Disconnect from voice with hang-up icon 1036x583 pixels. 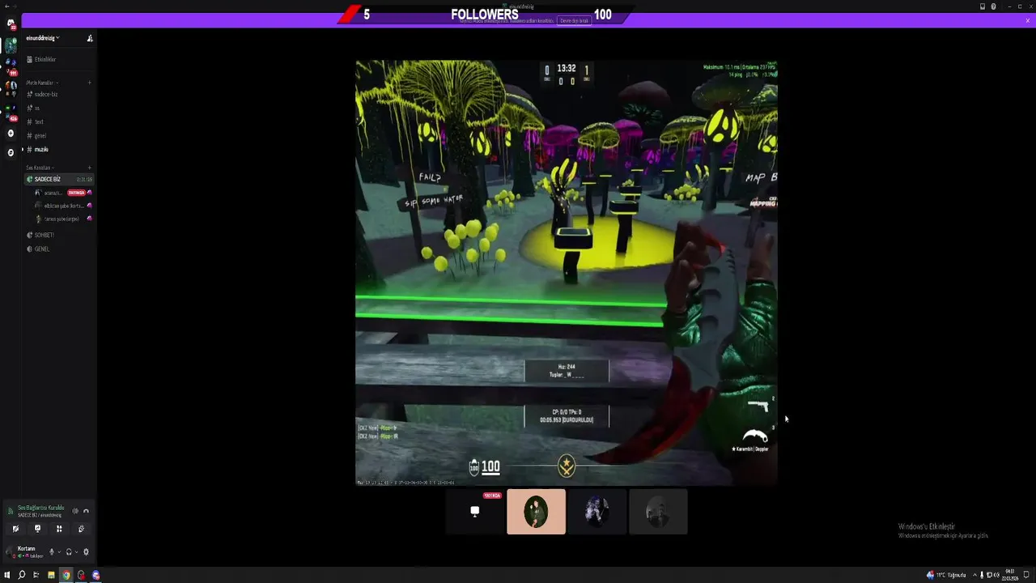(x=86, y=511)
